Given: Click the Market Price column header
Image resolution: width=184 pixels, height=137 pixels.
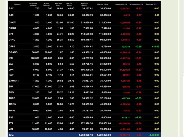Looking at the screenshot, I should click(x=69, y=4).
